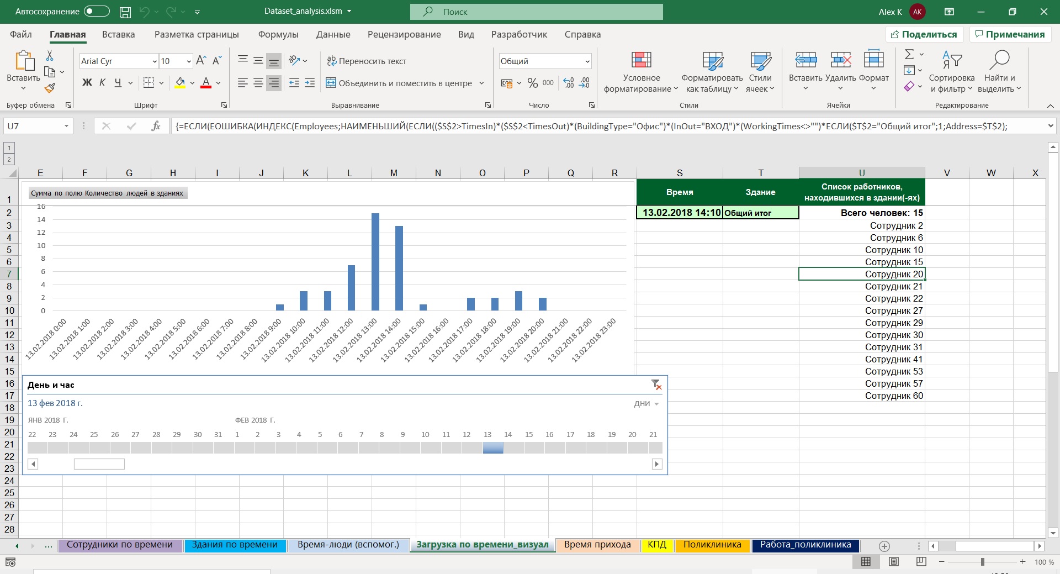Toggle bottom vertical alignment
The height and width of the screenshot is (574, 1060).
pos(273,61)
